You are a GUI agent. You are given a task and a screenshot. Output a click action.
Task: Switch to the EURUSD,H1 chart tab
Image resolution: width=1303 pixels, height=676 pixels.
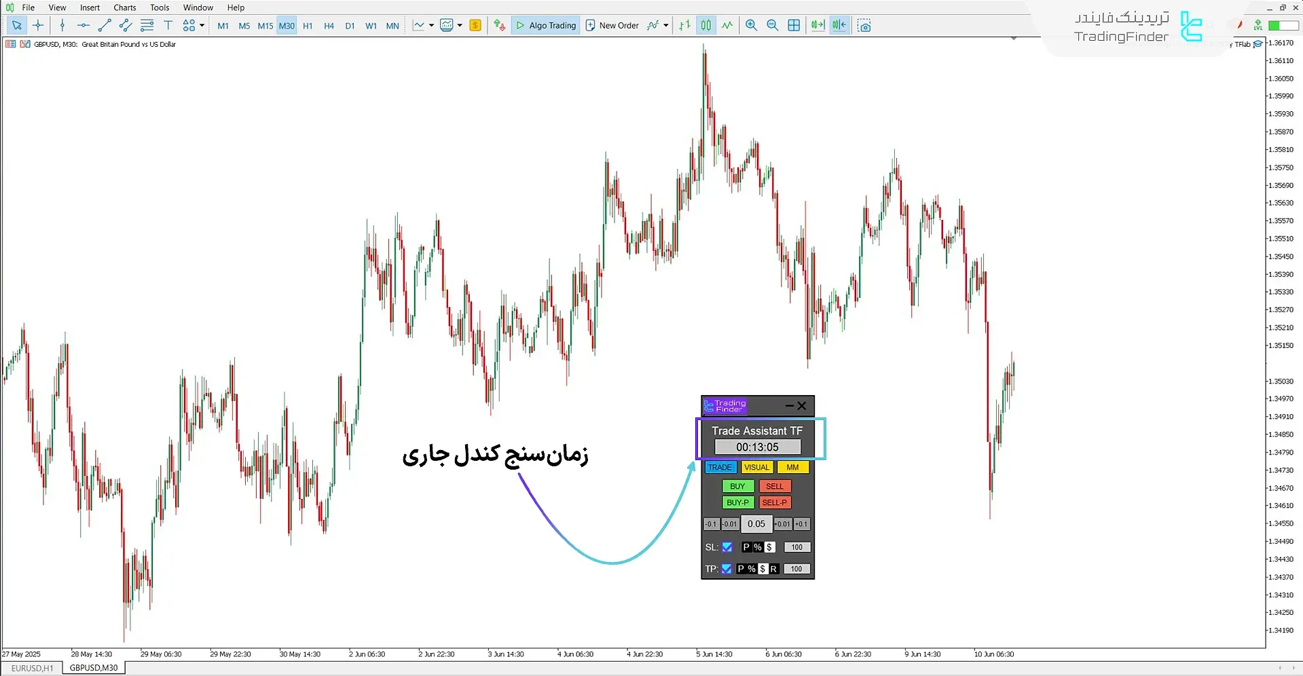coord(32,668)
